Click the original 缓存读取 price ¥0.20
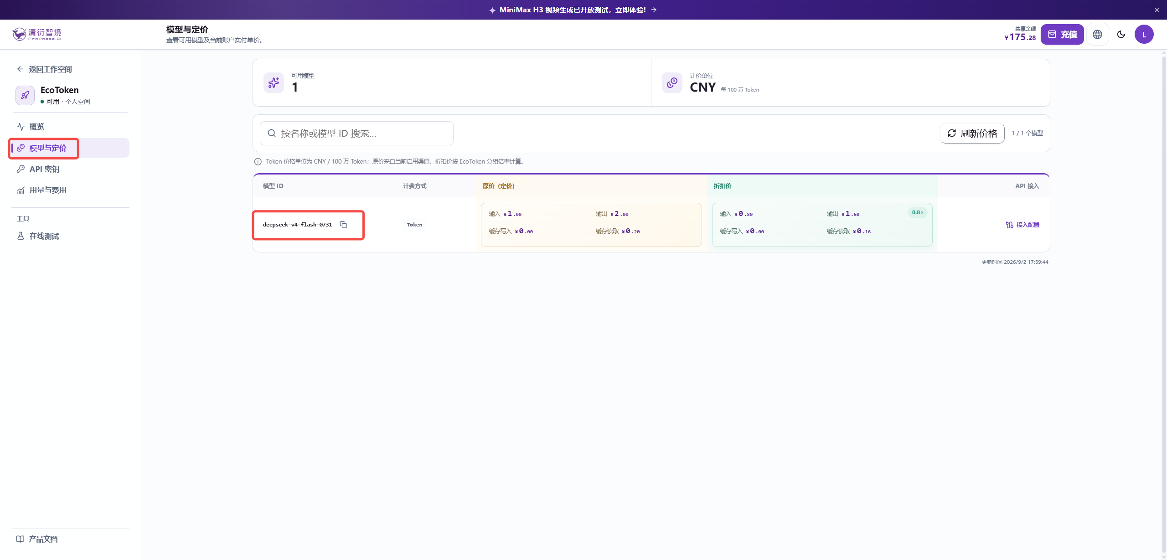This screenshot has height=560, width=1167. pos(631,231)
